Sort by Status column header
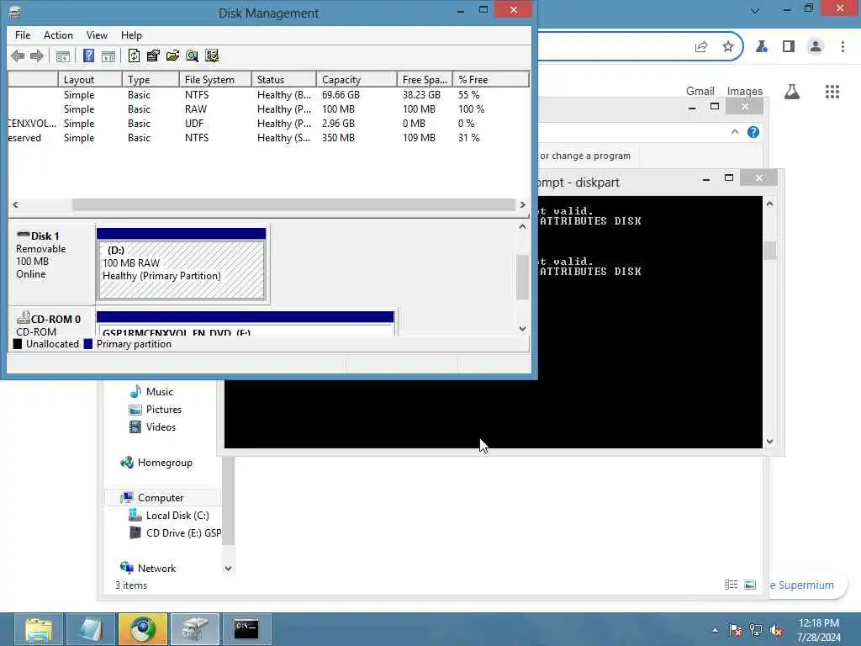Viewport: 861px width, 646px height. (x=284, y=80)
